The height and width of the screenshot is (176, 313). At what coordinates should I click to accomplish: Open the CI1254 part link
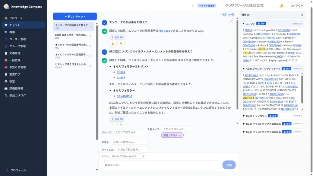tap(121, 77)
